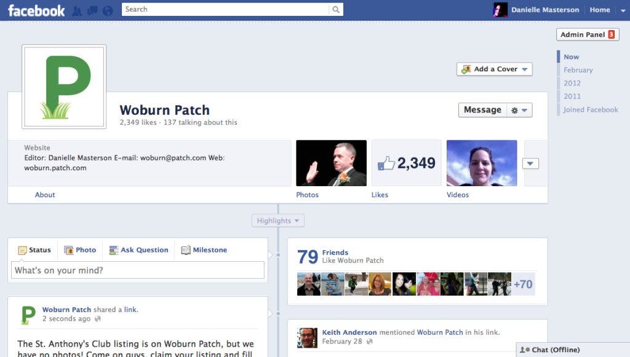630x357 pixels.
Task: Select the Ask Question tab
Action: 138,250
